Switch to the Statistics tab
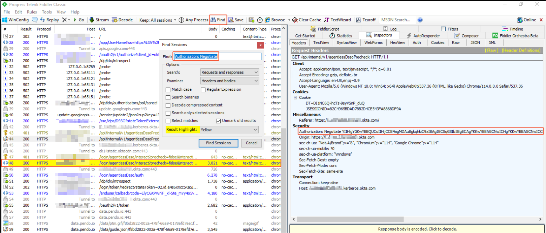The width and height of the screenshot is (546, 233). pos(341,36)
